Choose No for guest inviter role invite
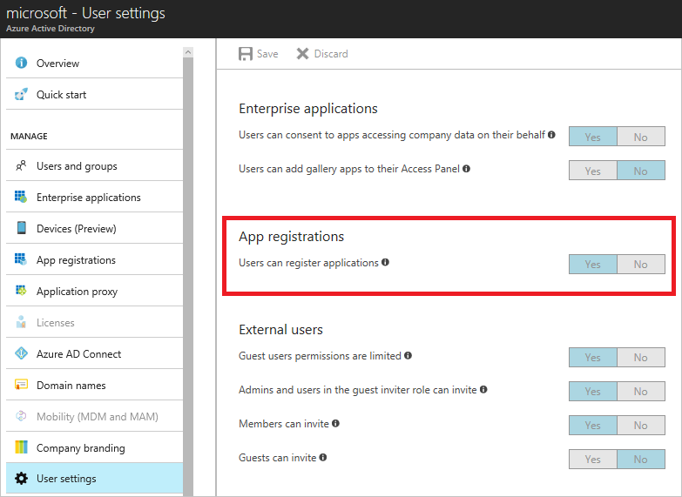The height and width of the screenshot is (497, 682). click(x=641, y=391)
